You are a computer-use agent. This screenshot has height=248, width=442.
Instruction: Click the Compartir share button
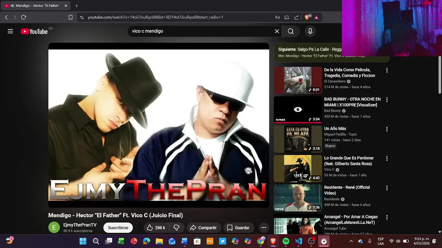[203, 228]
